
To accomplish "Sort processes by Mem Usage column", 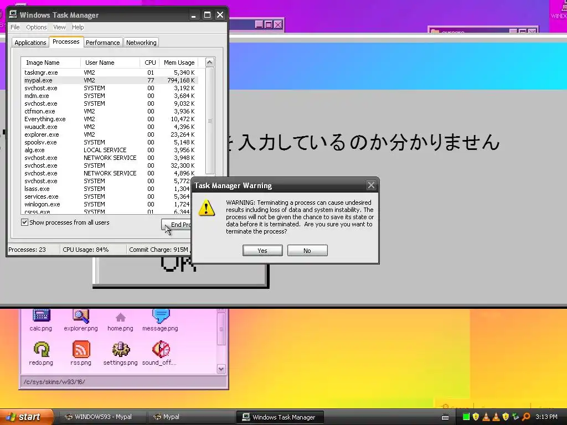I will pos(179,63).
